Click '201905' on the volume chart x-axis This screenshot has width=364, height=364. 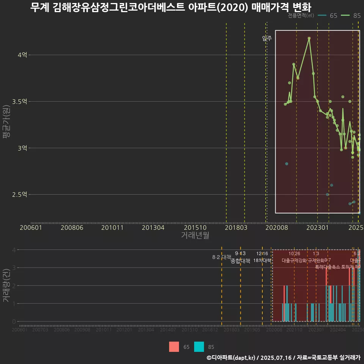click(x=252, y=329)
